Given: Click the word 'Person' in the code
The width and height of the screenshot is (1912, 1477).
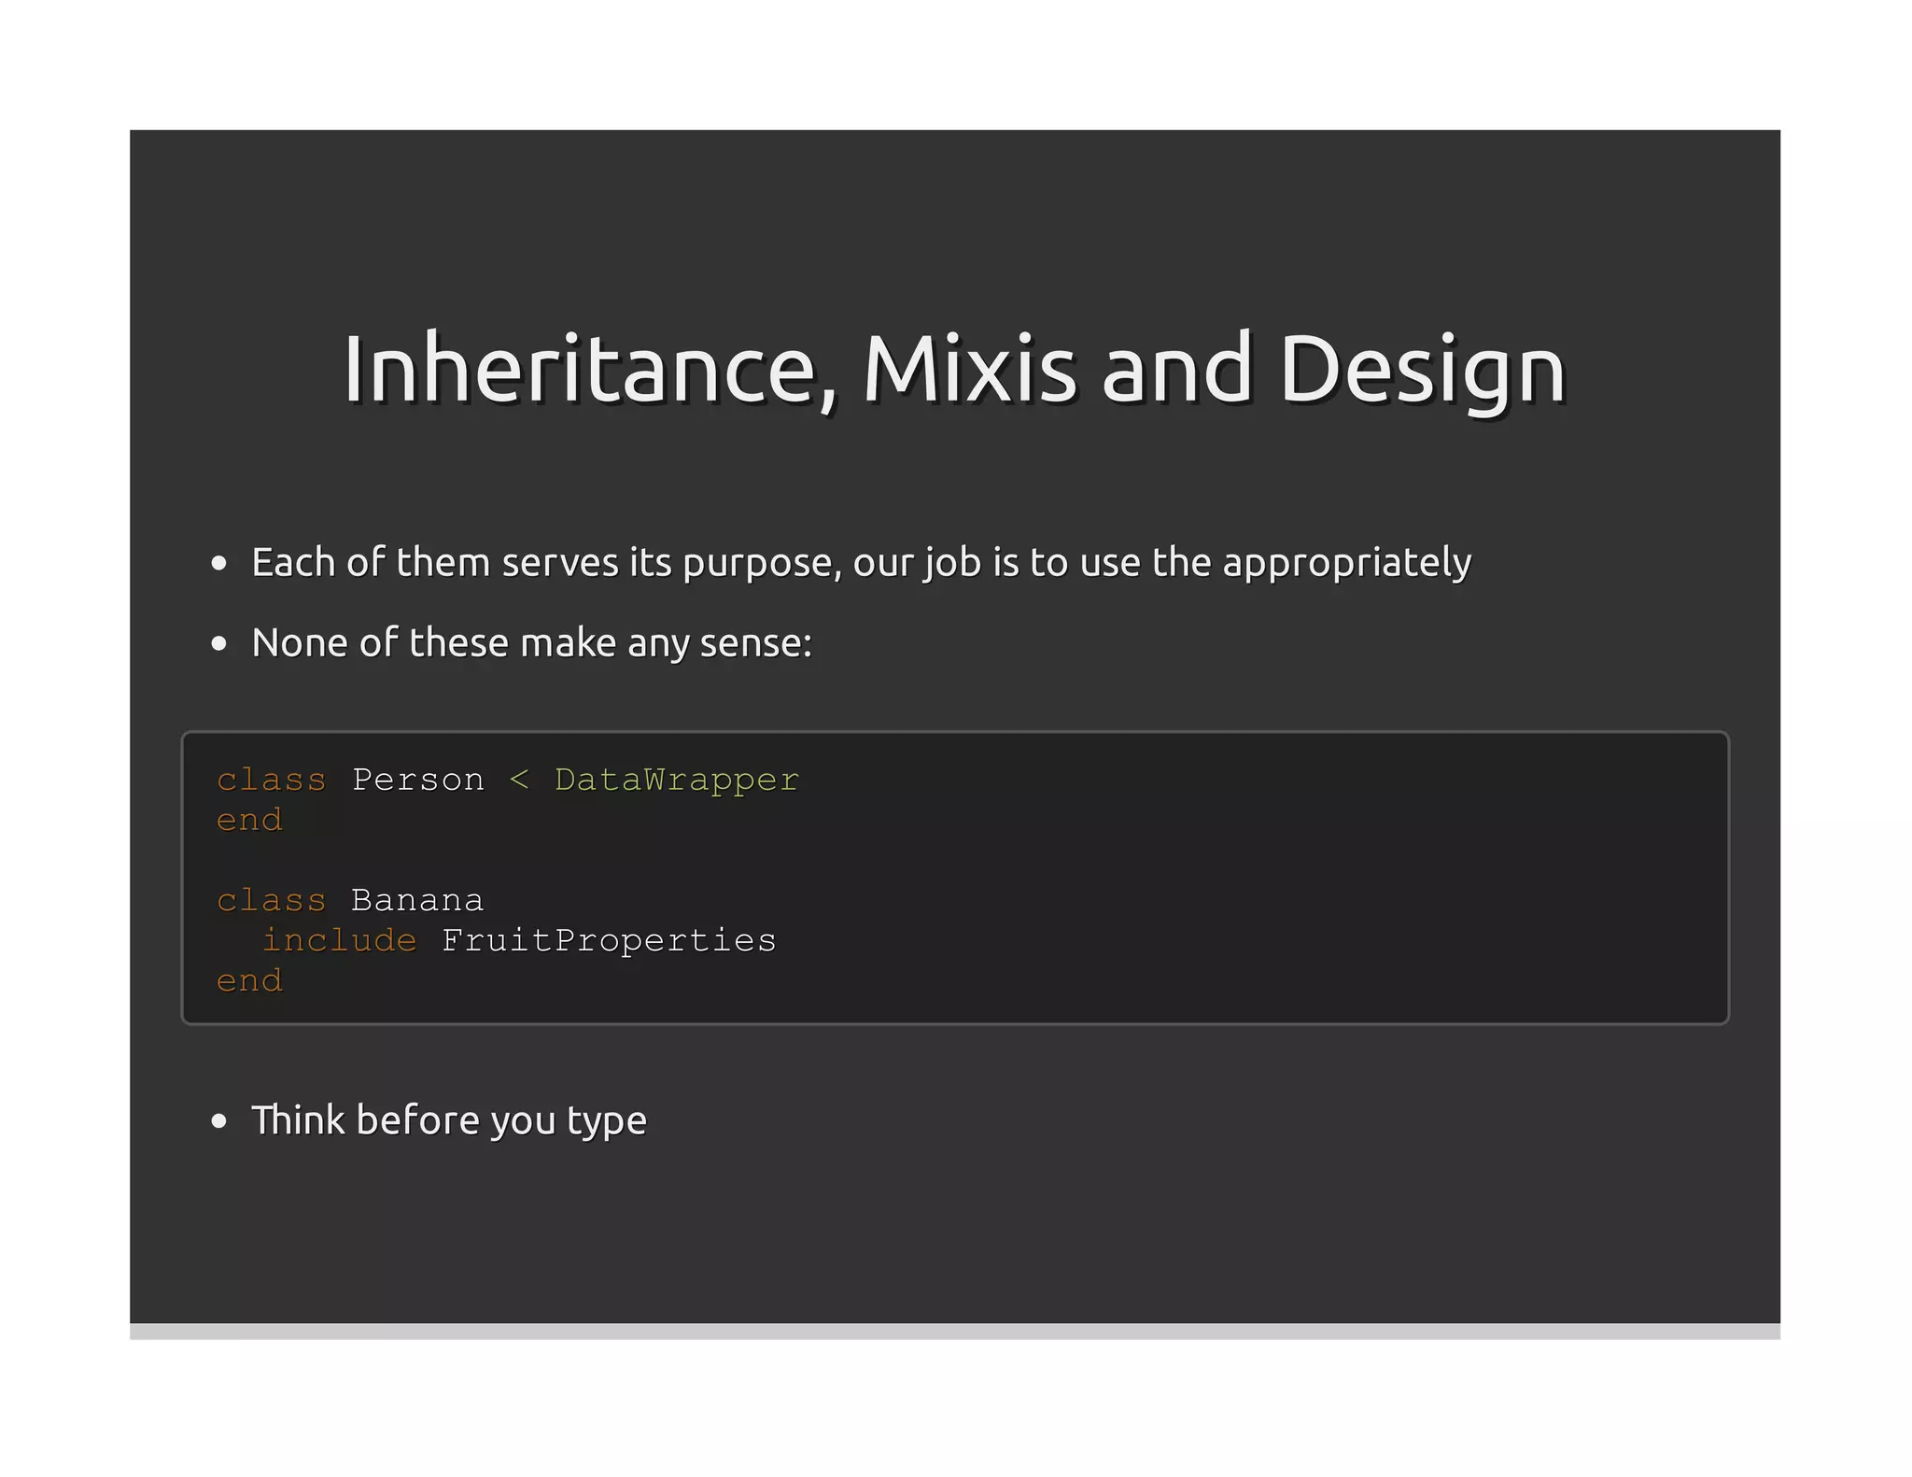Looking at the screenshot, I should pos(418,780).
